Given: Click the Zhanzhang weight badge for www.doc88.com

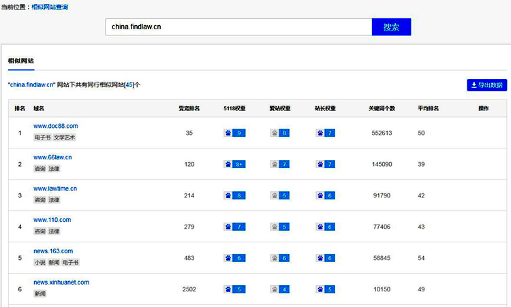Looking at the screenshot, I should 325,133.
